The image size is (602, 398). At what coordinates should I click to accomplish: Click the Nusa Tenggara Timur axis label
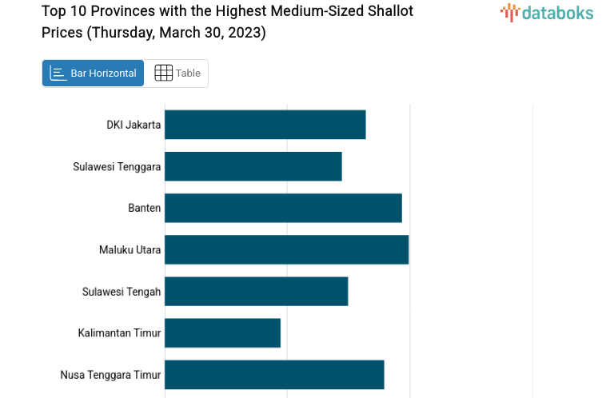(110, 374)
